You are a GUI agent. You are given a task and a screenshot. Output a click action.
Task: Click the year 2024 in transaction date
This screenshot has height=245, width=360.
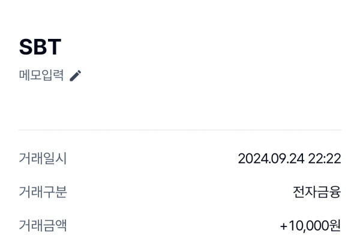tap(251, 159)
